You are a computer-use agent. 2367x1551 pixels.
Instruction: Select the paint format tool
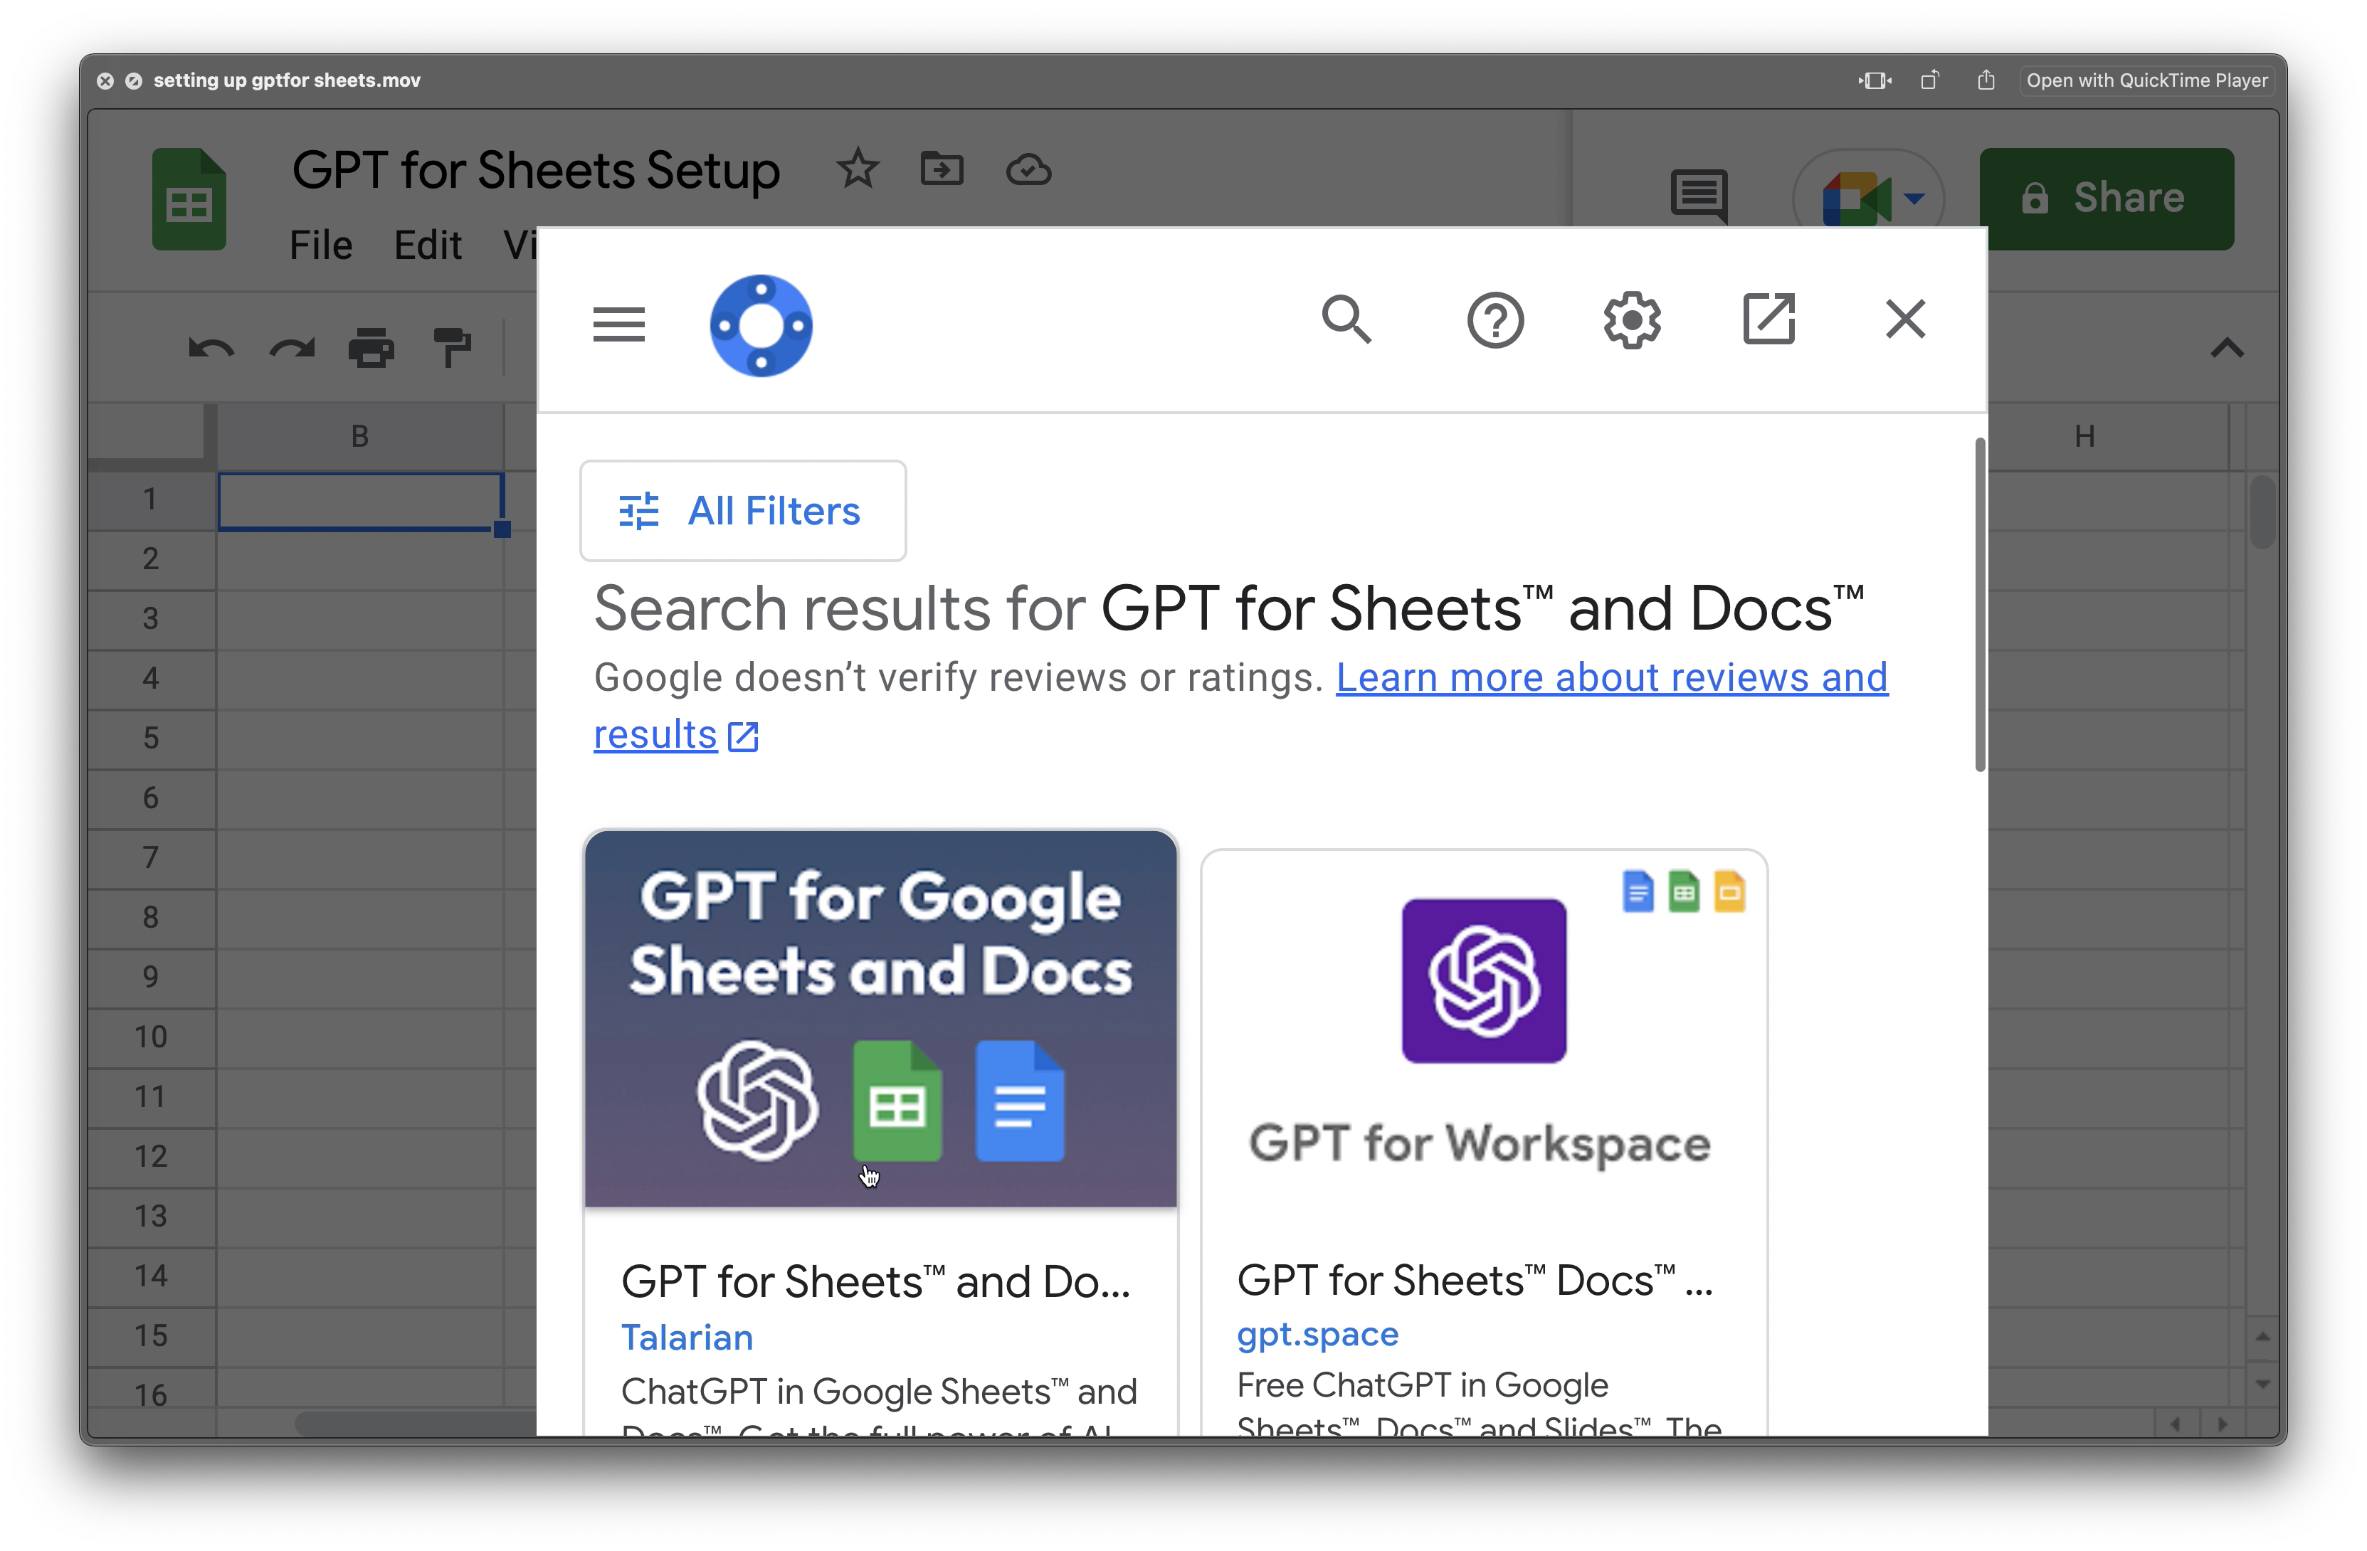pos(451,348)
